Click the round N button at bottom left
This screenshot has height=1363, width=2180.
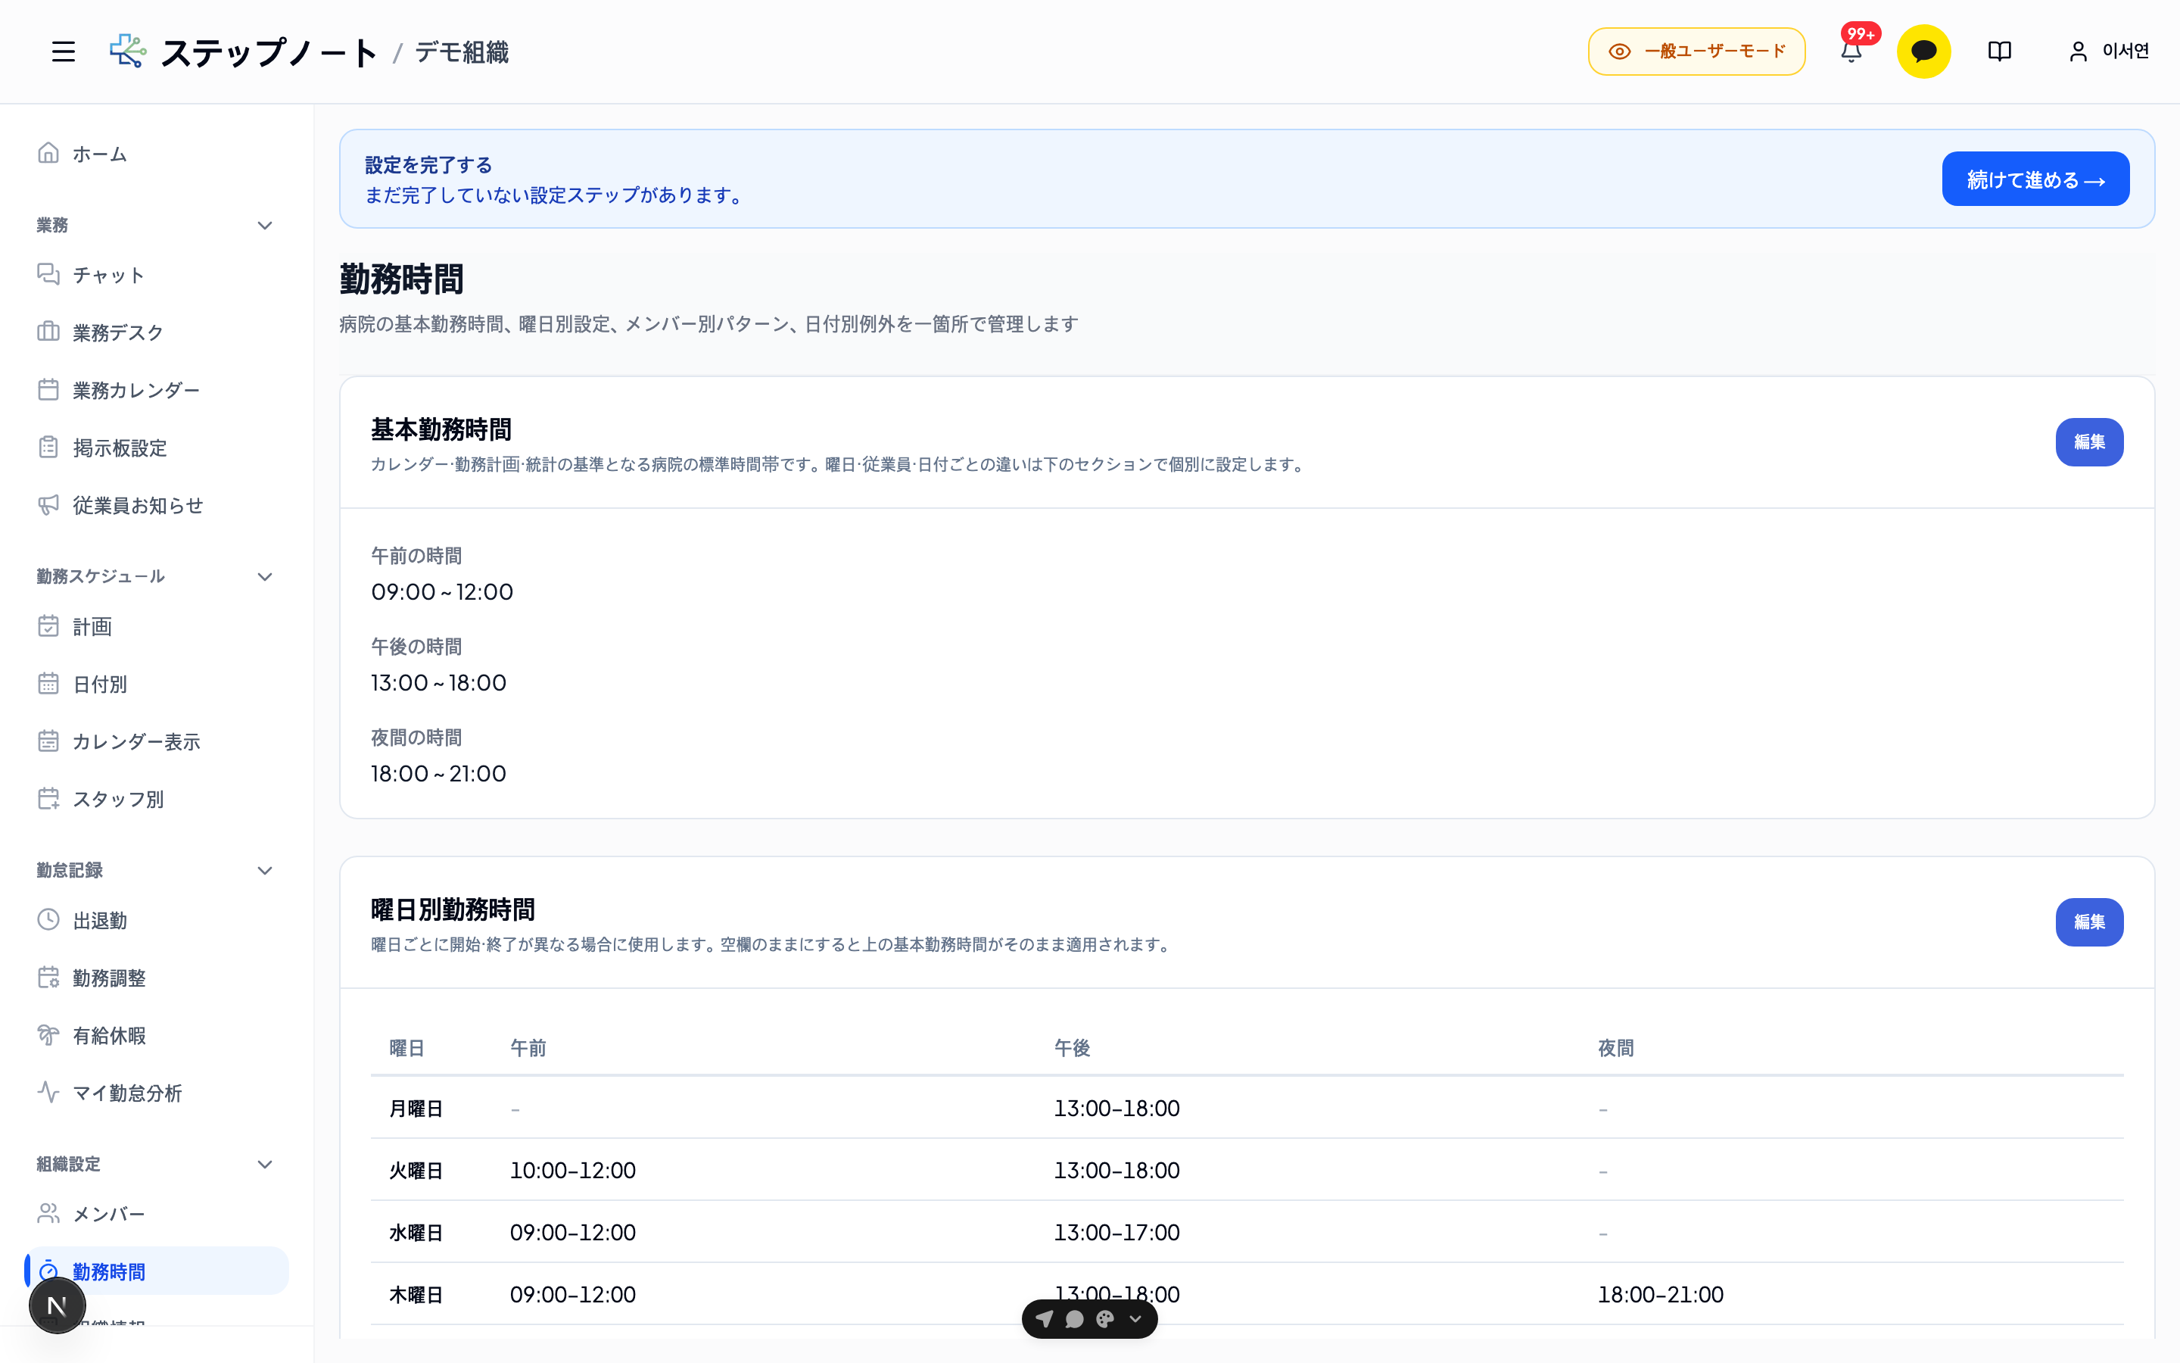pyautogui.click(x=57, y=1305)
